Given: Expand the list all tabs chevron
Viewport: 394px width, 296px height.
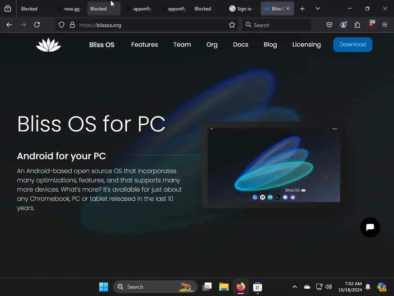Looking at the screenshot, I should click(x=317, y=9).
